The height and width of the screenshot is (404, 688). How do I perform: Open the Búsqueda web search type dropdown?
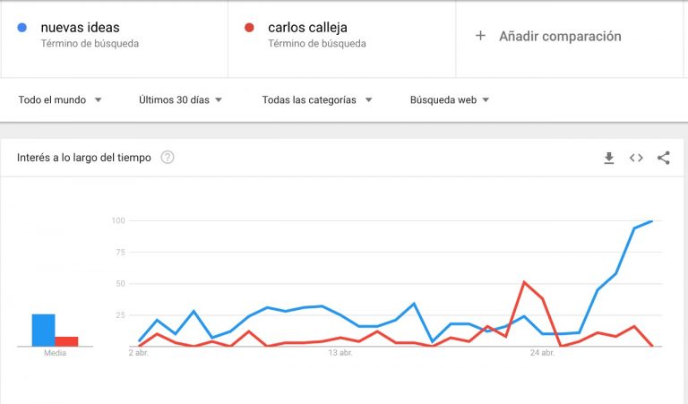click(x=450, y=100)
